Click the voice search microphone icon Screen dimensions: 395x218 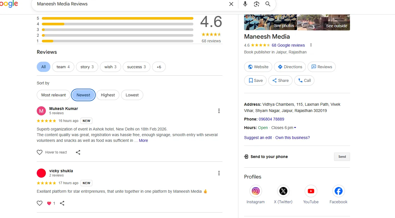(245, 4)
